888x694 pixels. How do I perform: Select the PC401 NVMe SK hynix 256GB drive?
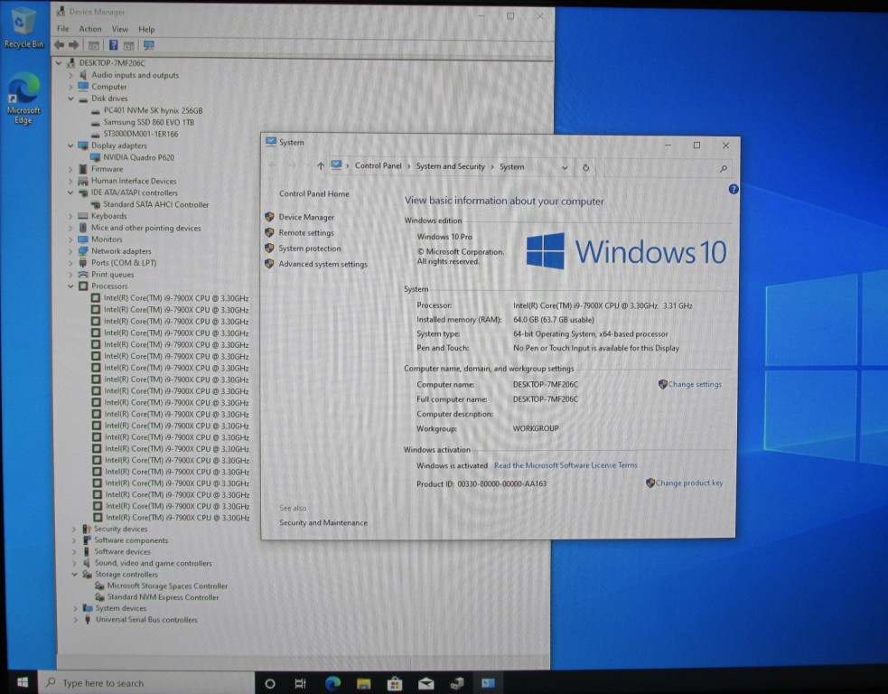[x=153, y=110]
